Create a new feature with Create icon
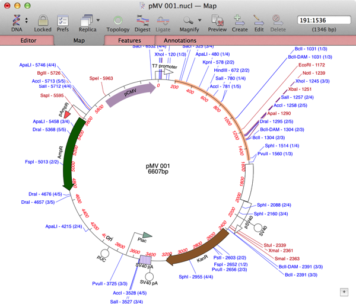 240,20
